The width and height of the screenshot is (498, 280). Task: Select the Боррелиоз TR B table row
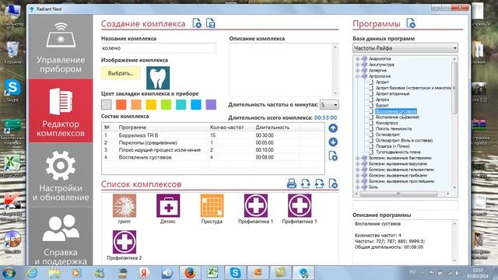(x=213, y=135)
